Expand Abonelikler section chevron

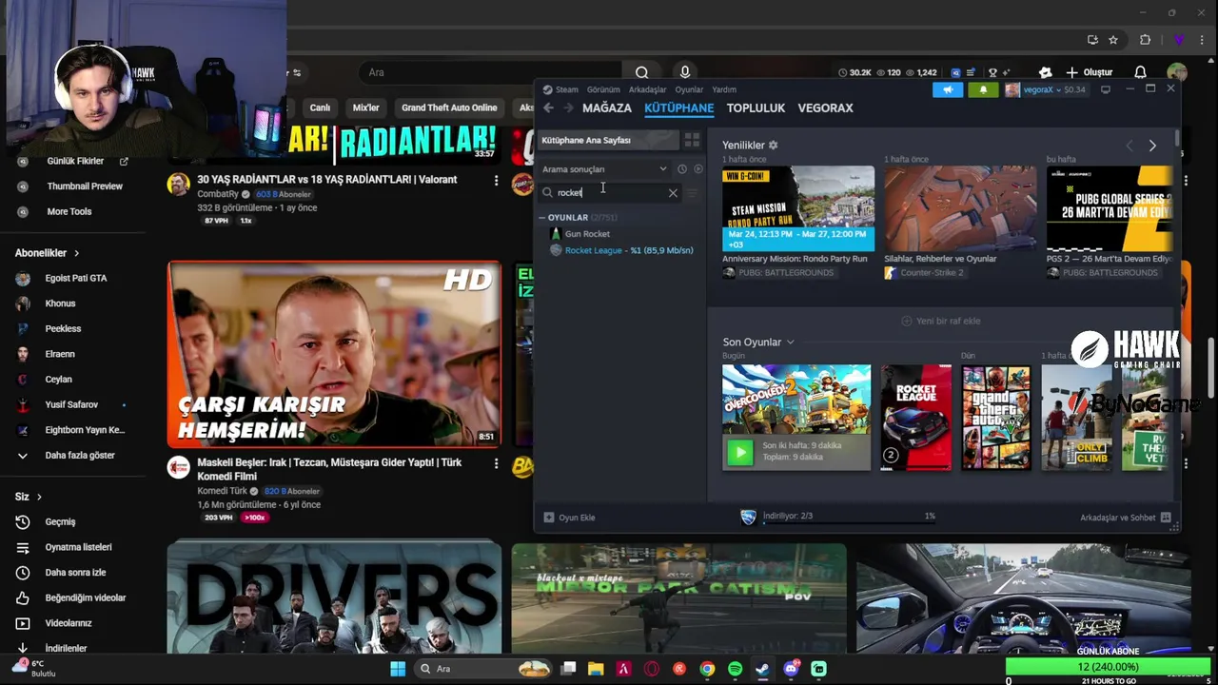(76, 253)
